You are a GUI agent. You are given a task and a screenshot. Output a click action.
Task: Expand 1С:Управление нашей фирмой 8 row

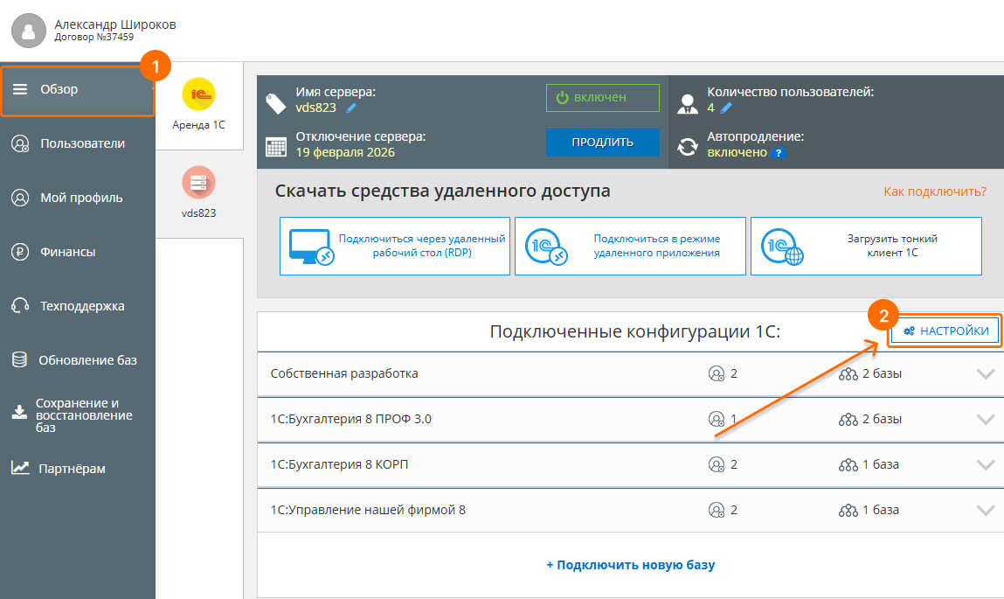pos(986,511)
